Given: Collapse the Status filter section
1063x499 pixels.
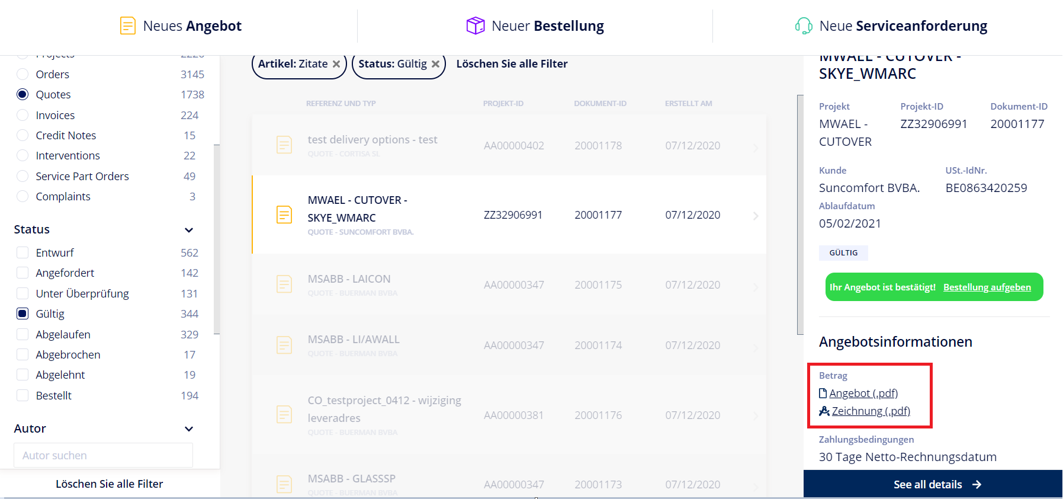Looking at the screenshot, I should 189,230.
